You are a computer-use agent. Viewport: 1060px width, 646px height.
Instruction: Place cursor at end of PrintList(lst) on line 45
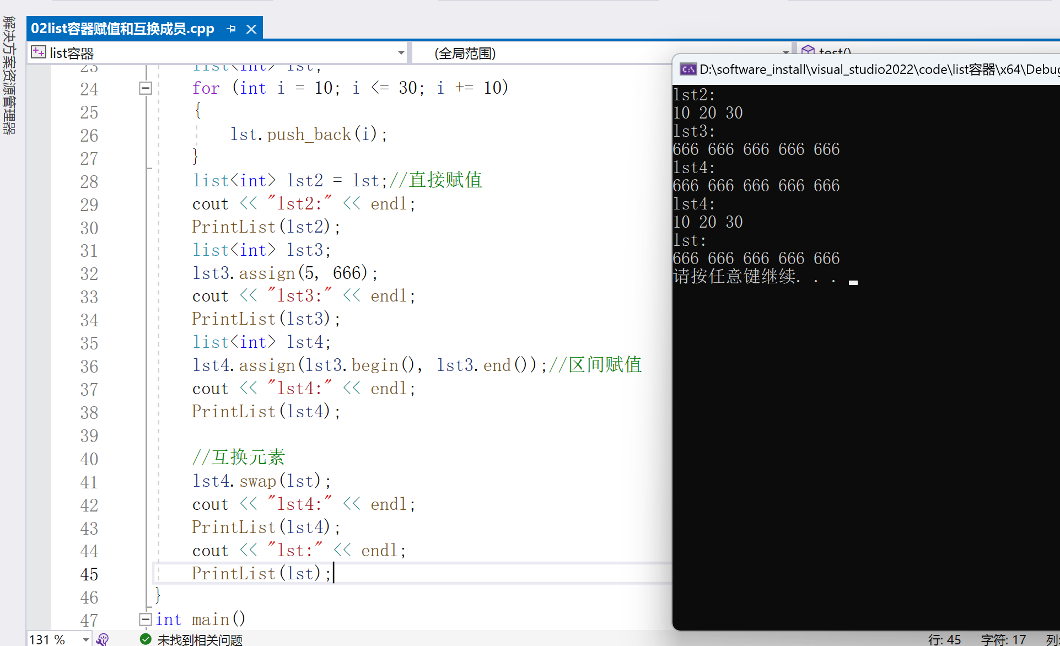click(333, 573)
